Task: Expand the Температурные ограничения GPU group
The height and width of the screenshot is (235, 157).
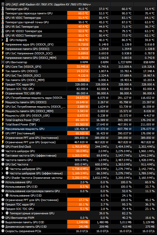Action: tap(2, 213)
